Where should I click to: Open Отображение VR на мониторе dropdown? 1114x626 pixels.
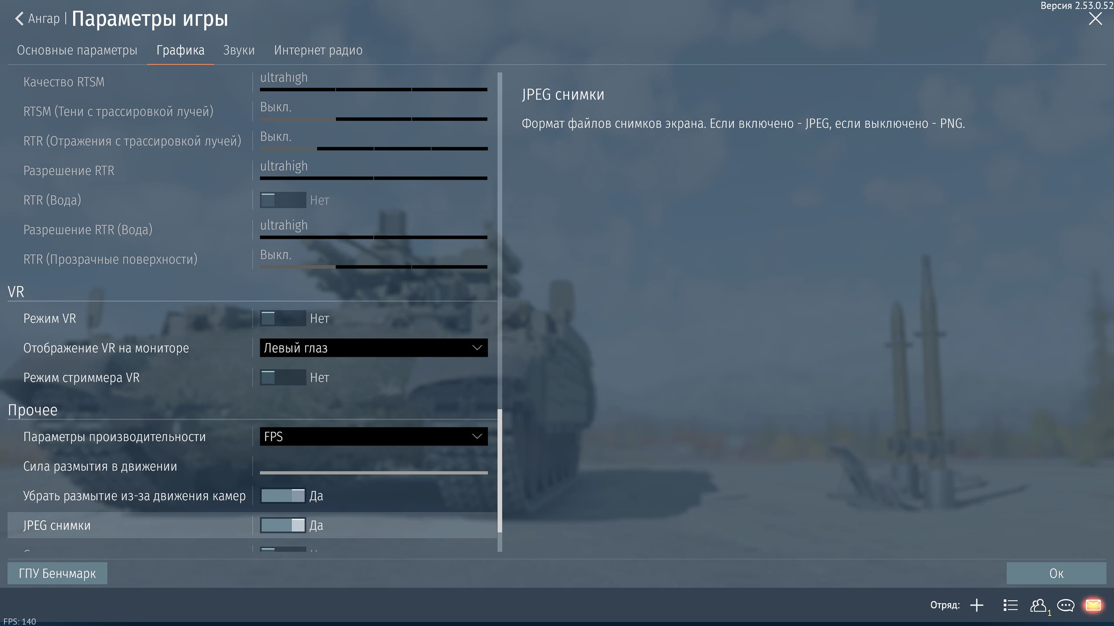[373, 348]
